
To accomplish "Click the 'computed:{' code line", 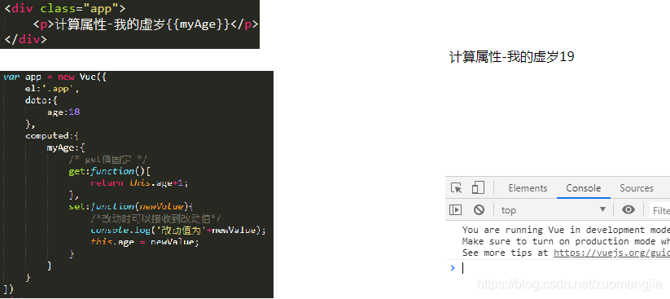I will pyautogui.click(x=53, y=135).
